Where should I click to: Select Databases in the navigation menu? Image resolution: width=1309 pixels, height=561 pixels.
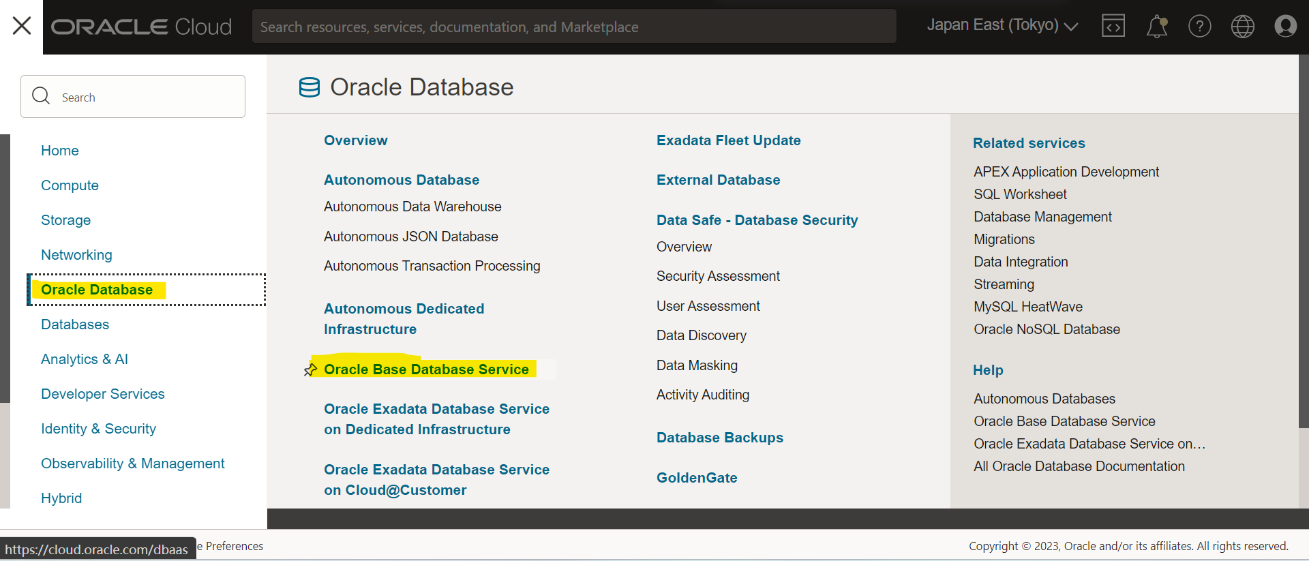(75, 324)
